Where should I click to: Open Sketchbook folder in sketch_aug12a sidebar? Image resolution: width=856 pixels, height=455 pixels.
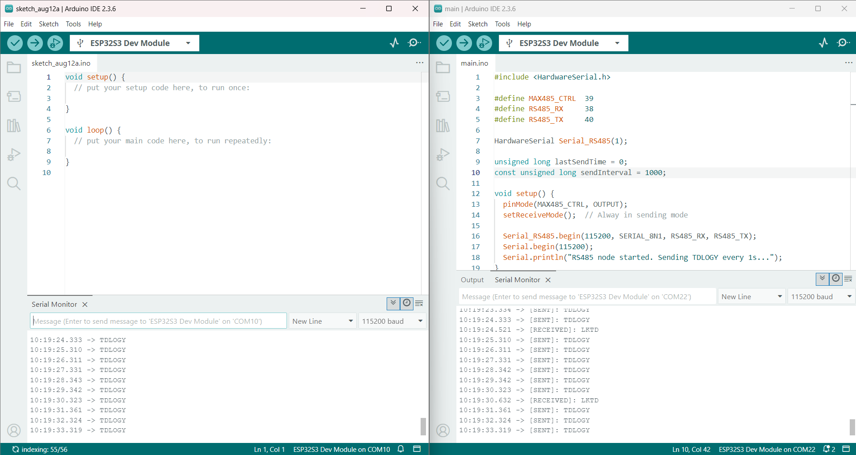(x=14, y=67)
